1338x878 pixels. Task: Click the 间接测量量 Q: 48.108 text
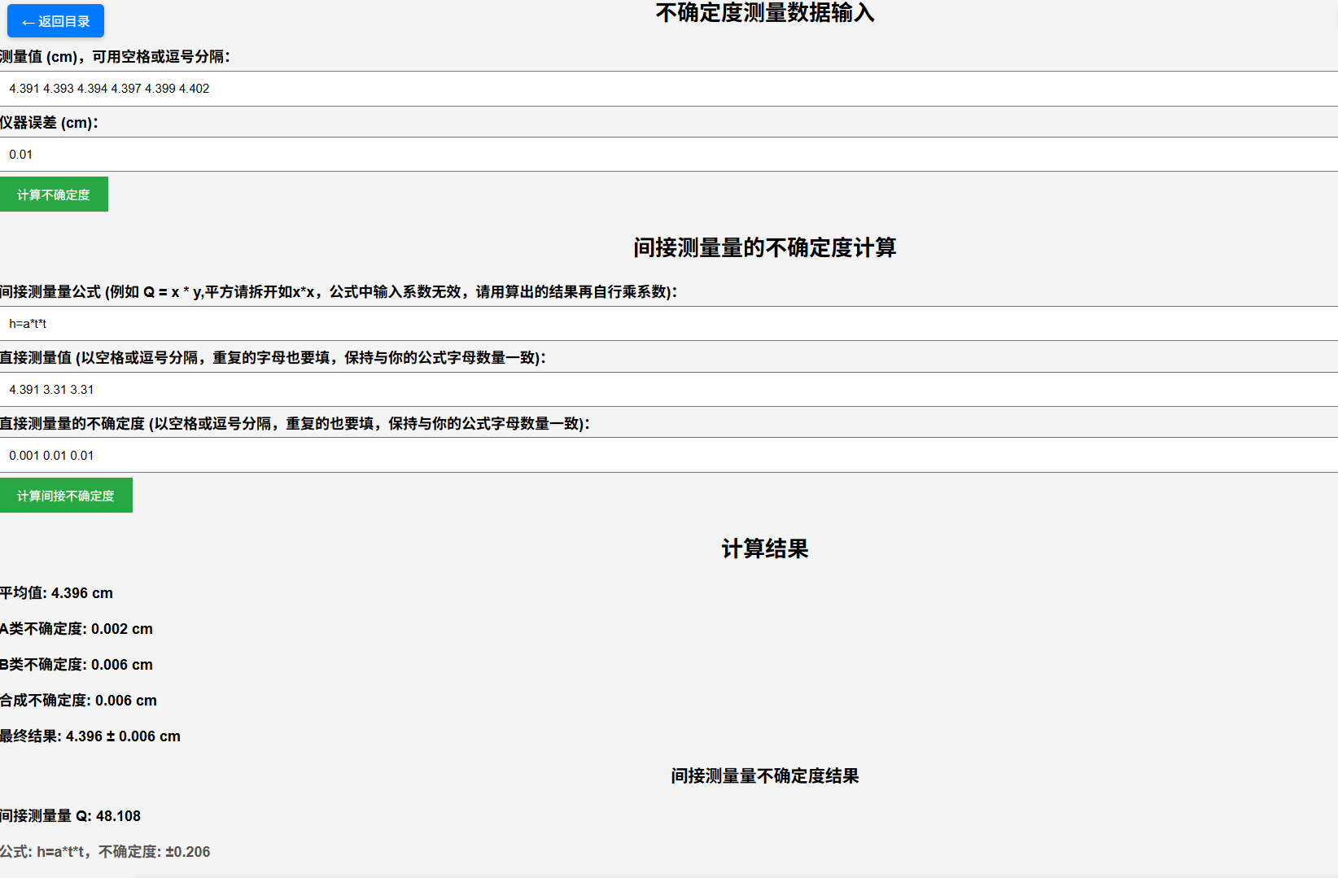pyautogui.click(x=70, y=815)
